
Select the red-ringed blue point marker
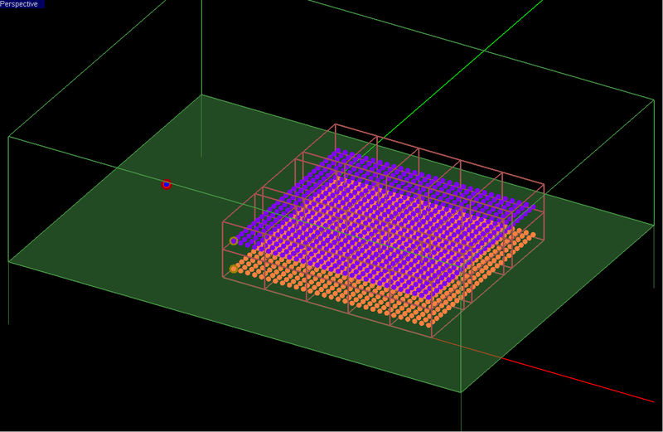point(167,184)
